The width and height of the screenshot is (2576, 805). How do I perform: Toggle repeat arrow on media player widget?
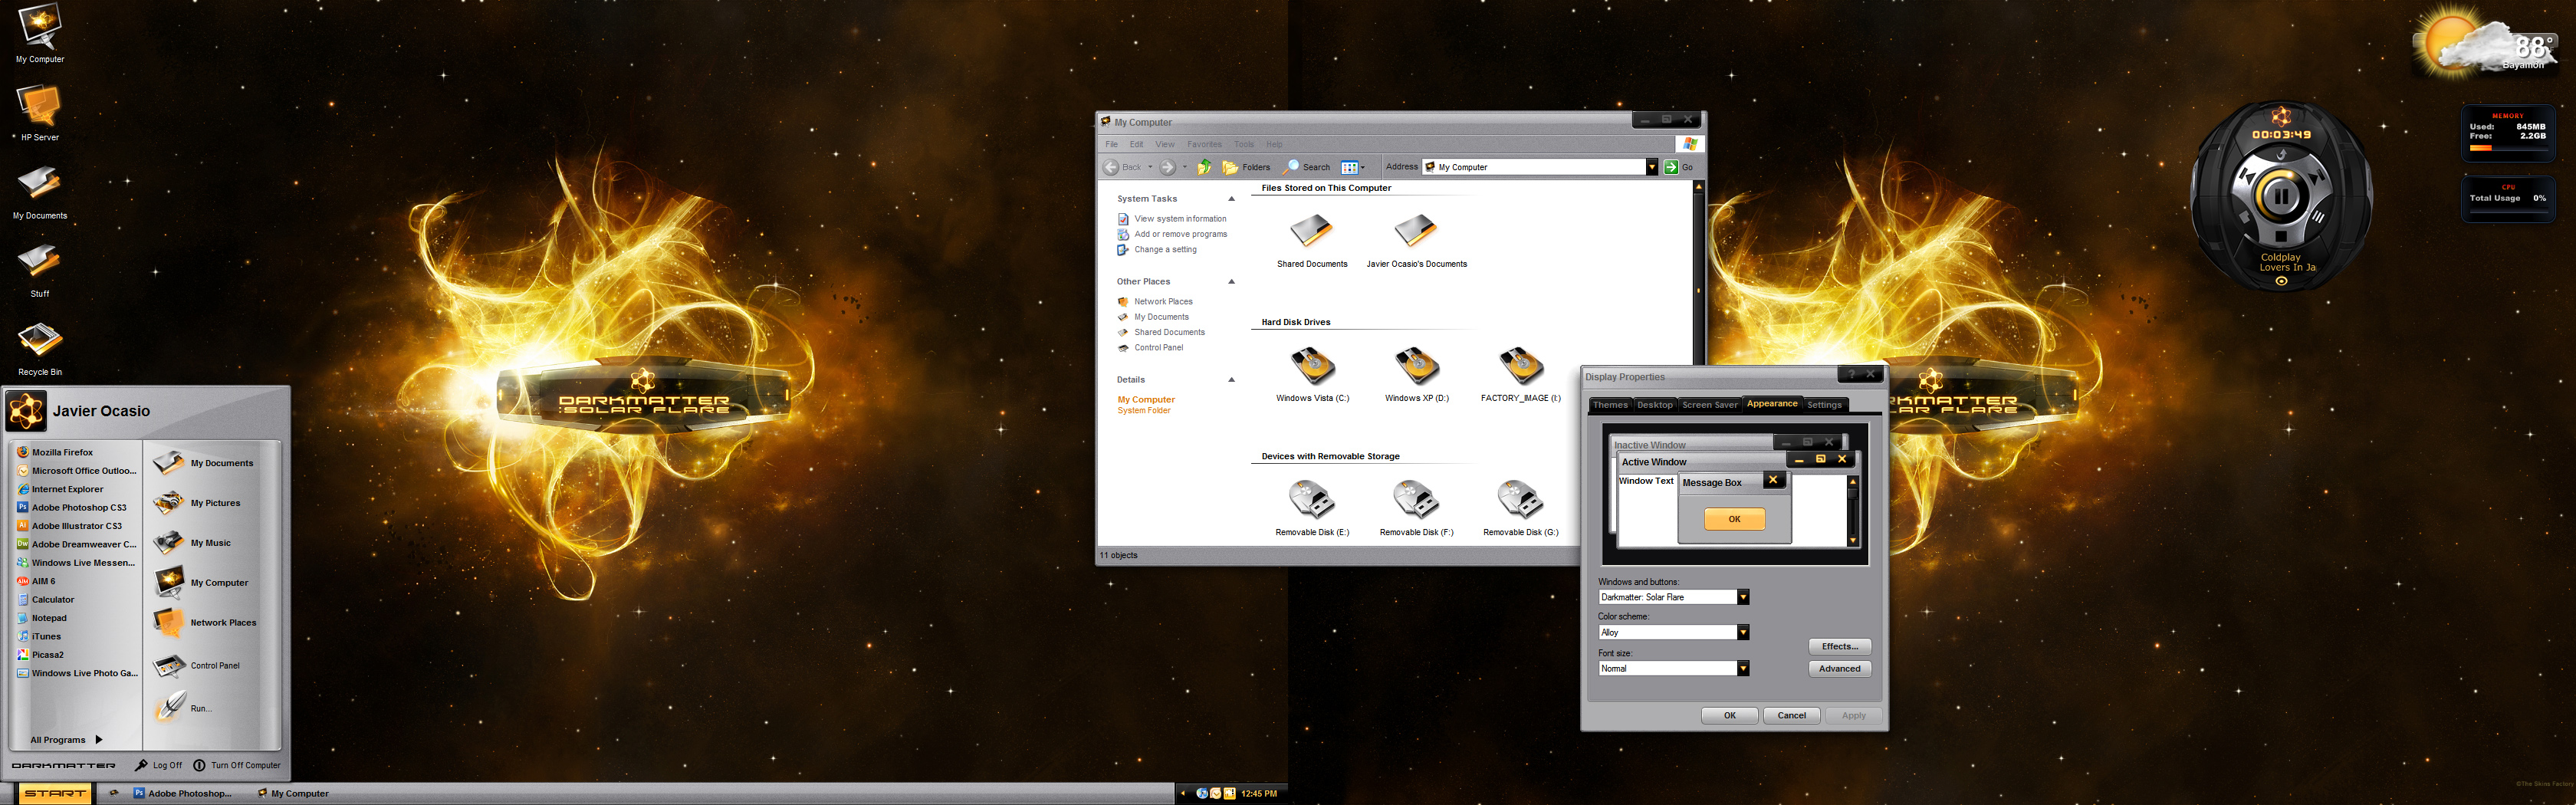[2282, 154]
